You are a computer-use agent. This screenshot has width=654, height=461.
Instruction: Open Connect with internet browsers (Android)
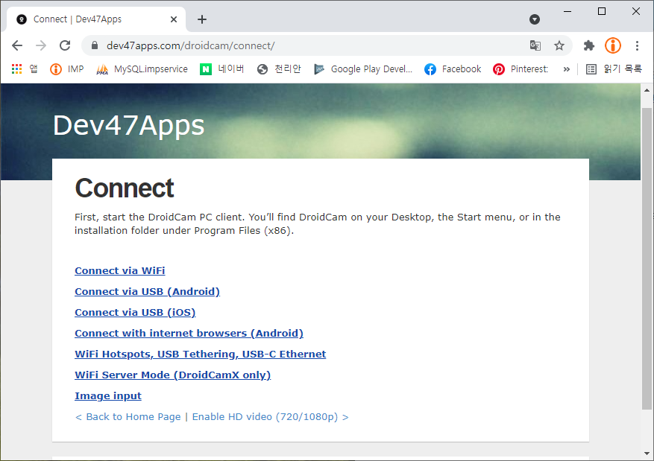[189, 333]
